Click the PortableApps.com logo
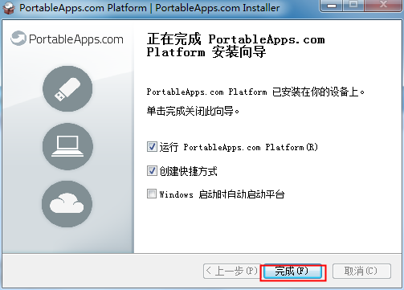404x290 pixels. [x=67, y=39]
